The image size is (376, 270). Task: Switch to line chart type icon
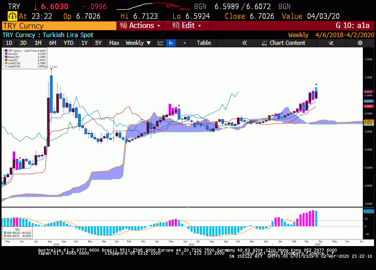click(x=160, y=43)
